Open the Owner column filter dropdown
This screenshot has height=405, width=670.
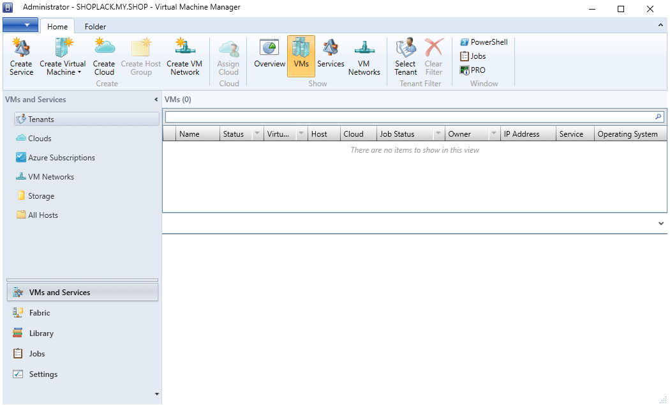click(493, 134)
